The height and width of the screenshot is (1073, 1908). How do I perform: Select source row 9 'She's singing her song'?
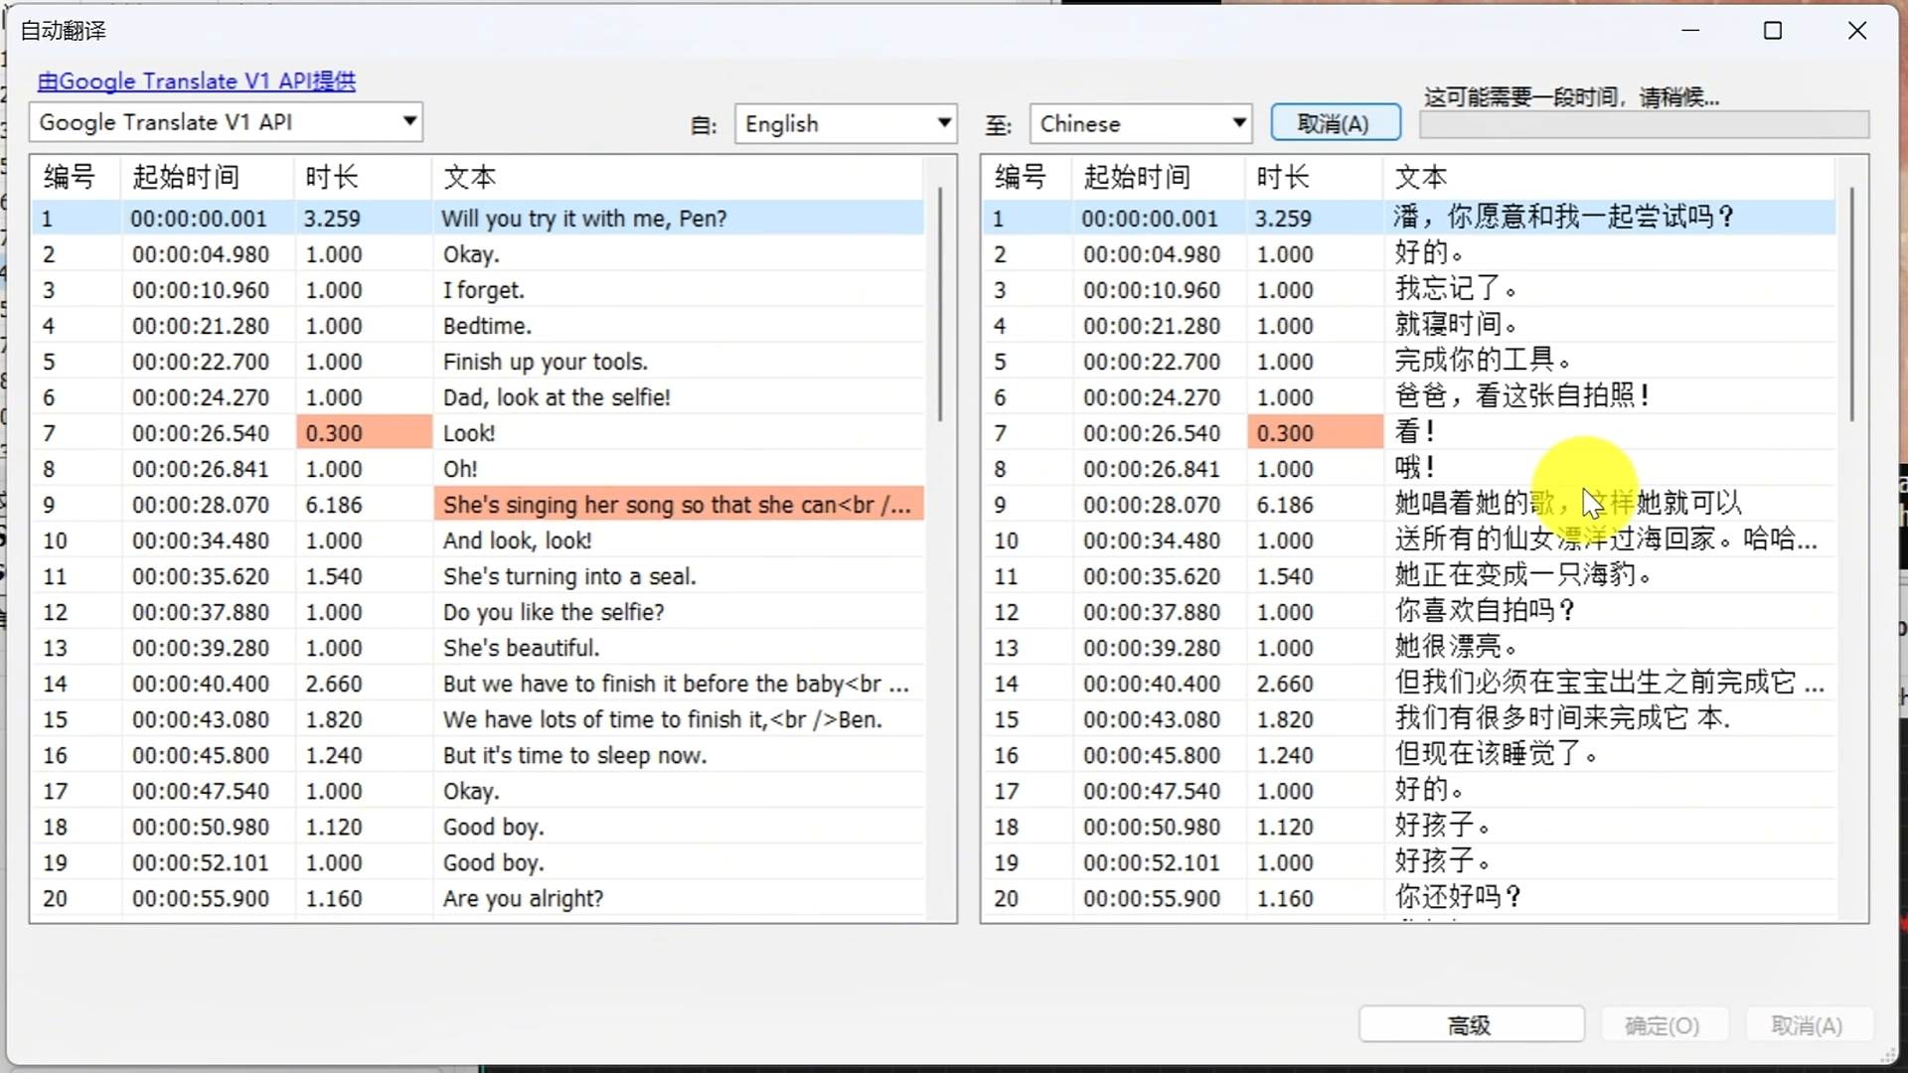tap(676, 505)
